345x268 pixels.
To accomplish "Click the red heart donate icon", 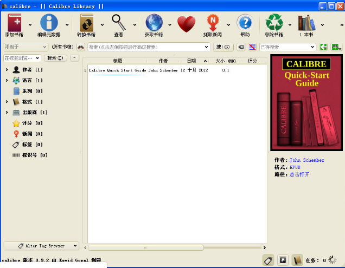I will click(x=187, y=24).
